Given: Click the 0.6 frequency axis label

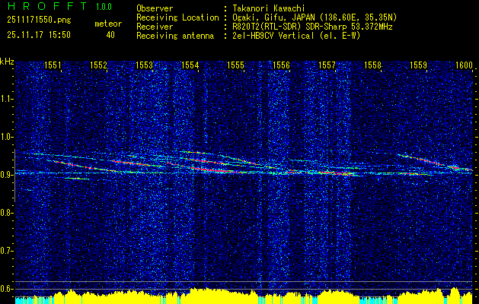Looking at the screenshot, I should tap(7, 288).
